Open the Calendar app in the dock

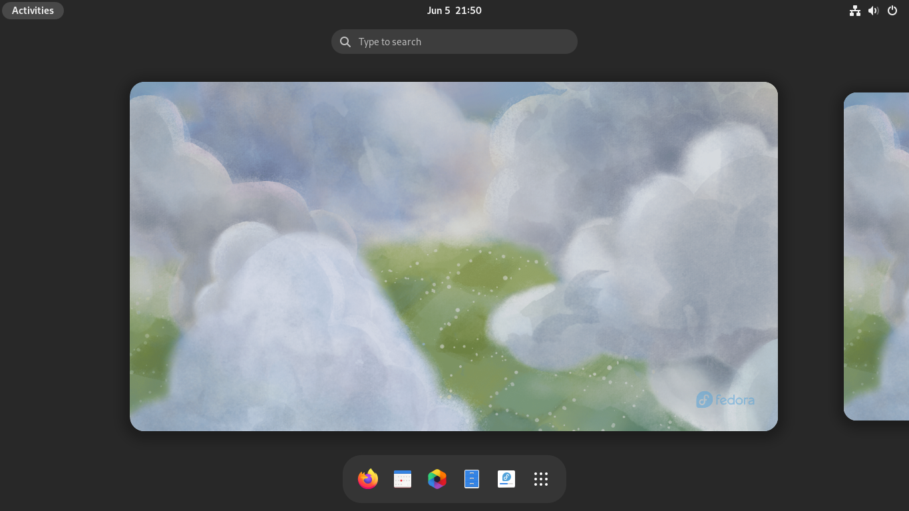click(403, 479)
